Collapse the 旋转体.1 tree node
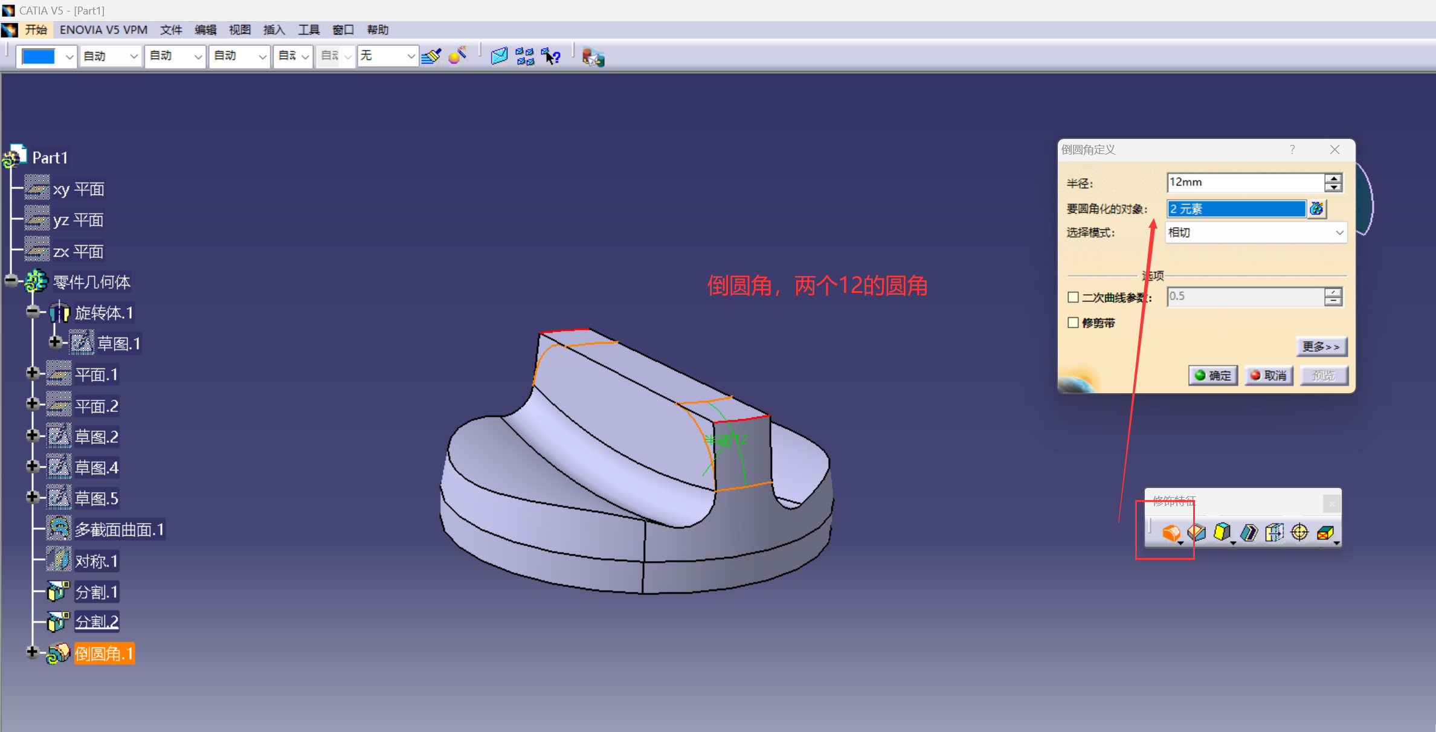 click(x=33, y=312)
